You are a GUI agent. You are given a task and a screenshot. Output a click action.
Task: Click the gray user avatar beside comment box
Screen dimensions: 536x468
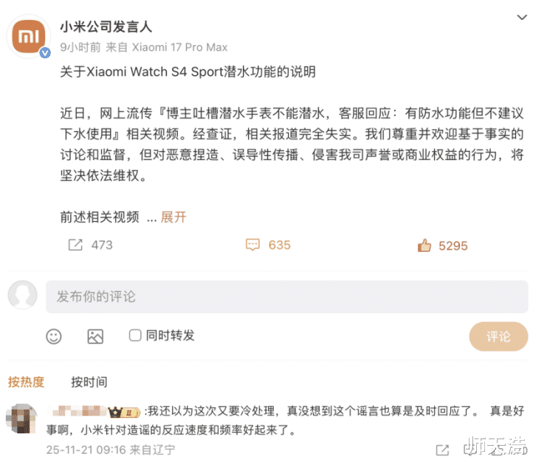click(x=23, y=296)
